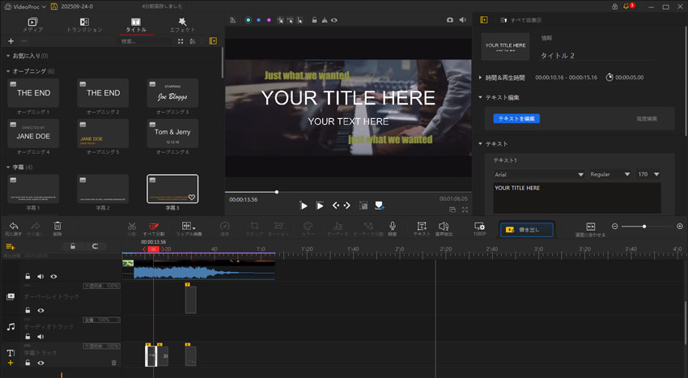Toggle lock on the subtitle track
This screenshot has height=378, width=688.
point(28,363)
